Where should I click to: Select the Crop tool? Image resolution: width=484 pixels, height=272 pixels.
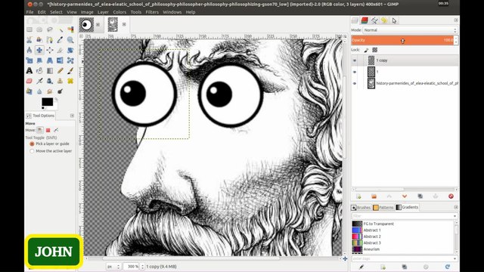pos(60,50)
